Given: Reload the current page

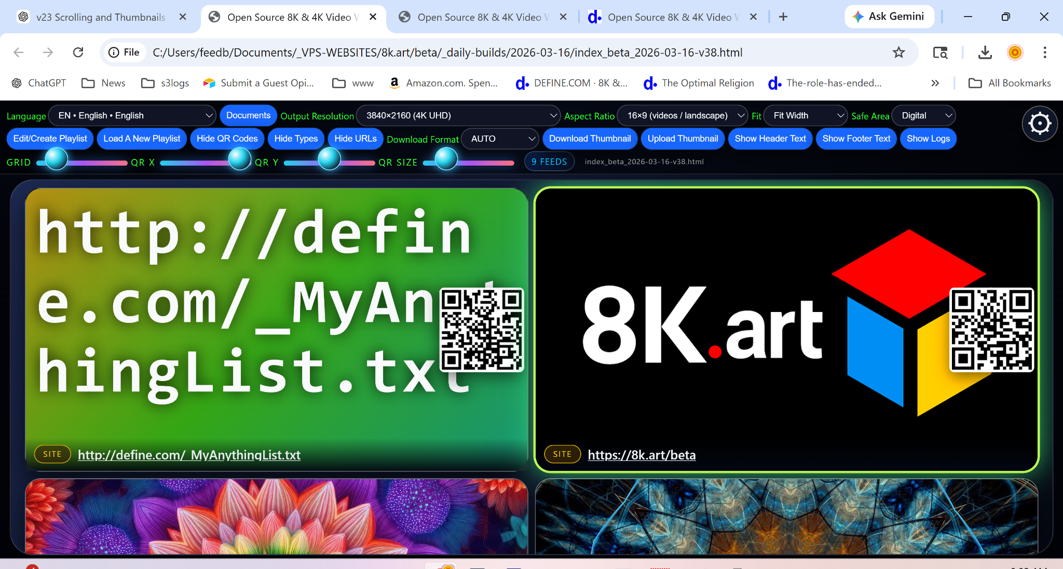Looking at the screenshot, I should (78, 52).
